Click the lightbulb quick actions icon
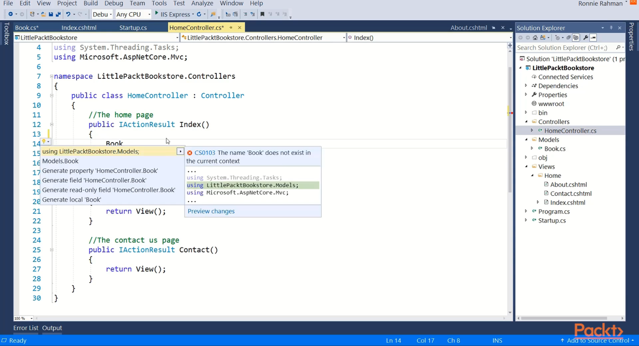 [x=44, y=142]
